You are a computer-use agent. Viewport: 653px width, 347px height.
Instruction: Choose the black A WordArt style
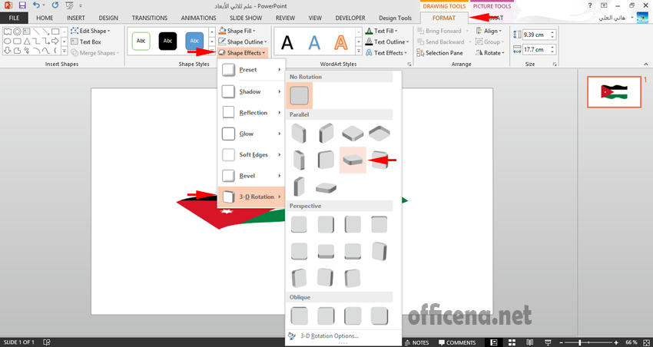tap(287, 42)
